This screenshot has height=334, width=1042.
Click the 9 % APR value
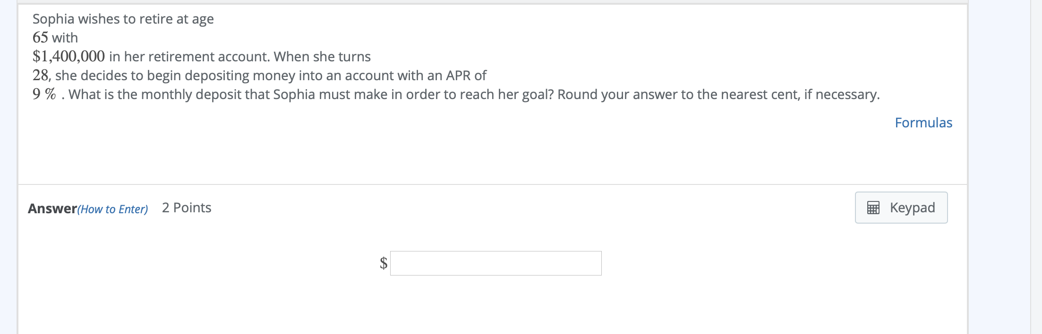44,94
